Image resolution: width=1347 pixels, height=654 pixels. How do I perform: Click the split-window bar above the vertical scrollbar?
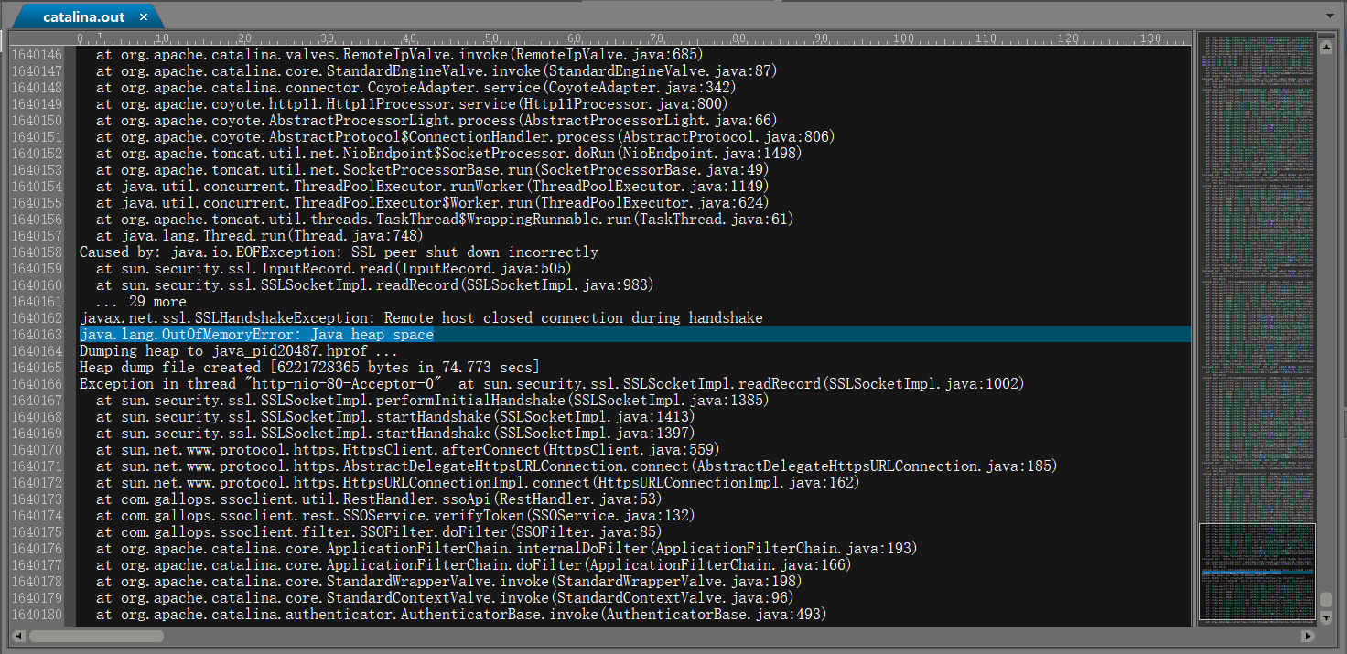(x=1325, y=34)
